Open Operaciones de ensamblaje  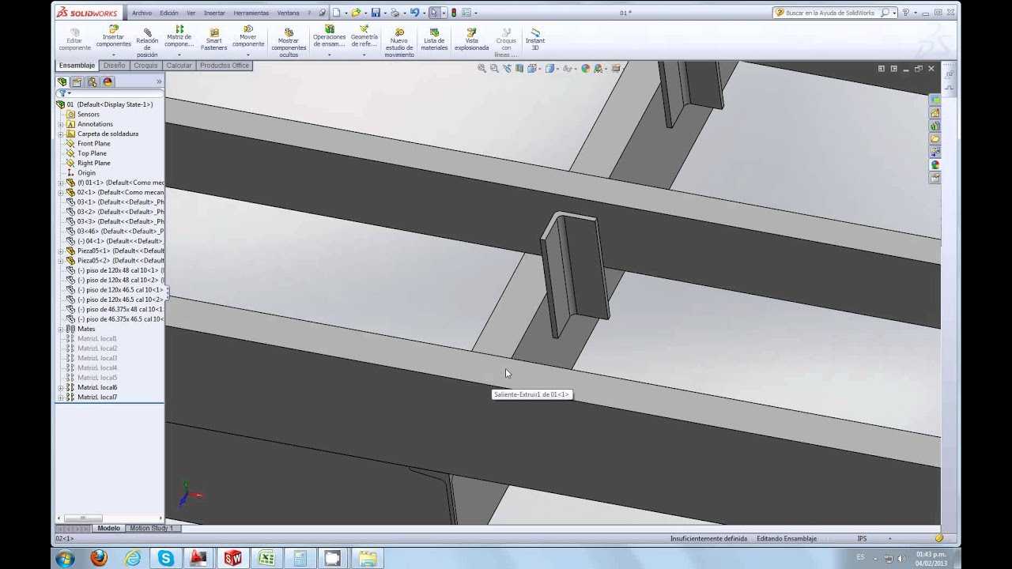[x=330, y=36]
